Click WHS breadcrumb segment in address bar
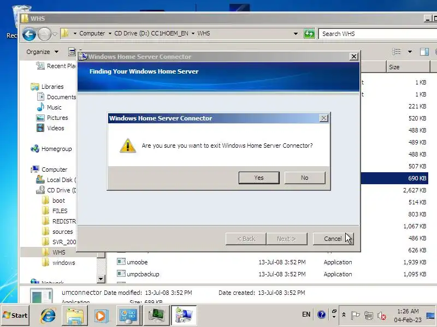This screenshot has width=437, height=327. coord(204,33)
